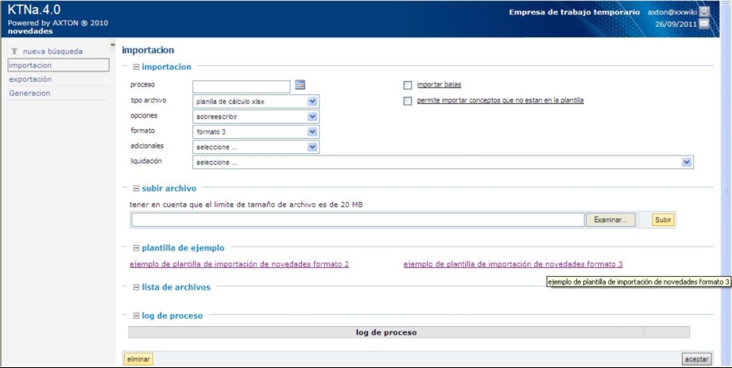Image resolution: width=732 pixels, height=368 pixels.
Task: Open the mail envelope icon in header
Action: (x=704, y=24)
